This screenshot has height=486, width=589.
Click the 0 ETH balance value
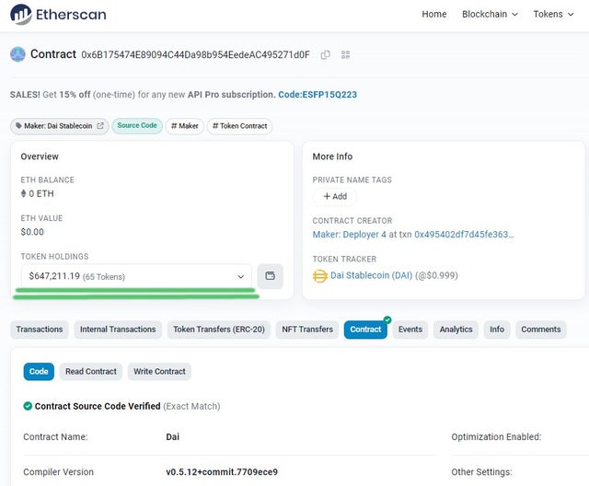[41, 194]
